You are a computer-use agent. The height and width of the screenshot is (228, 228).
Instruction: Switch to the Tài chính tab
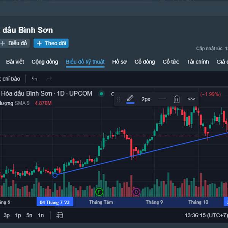pos(198,62)
